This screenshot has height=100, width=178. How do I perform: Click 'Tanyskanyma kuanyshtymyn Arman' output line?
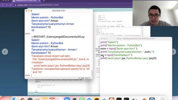point(53,24)
